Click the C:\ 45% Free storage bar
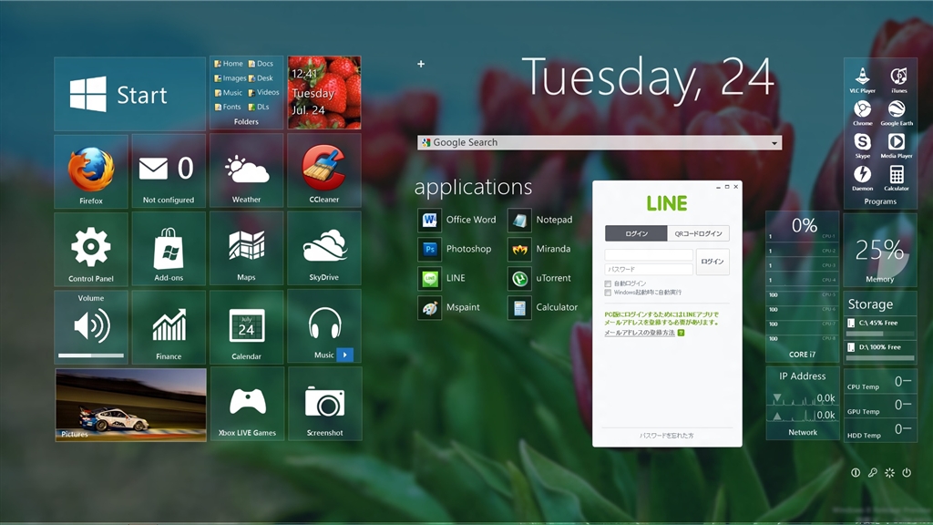933x525 pixels. click(880, 334)
